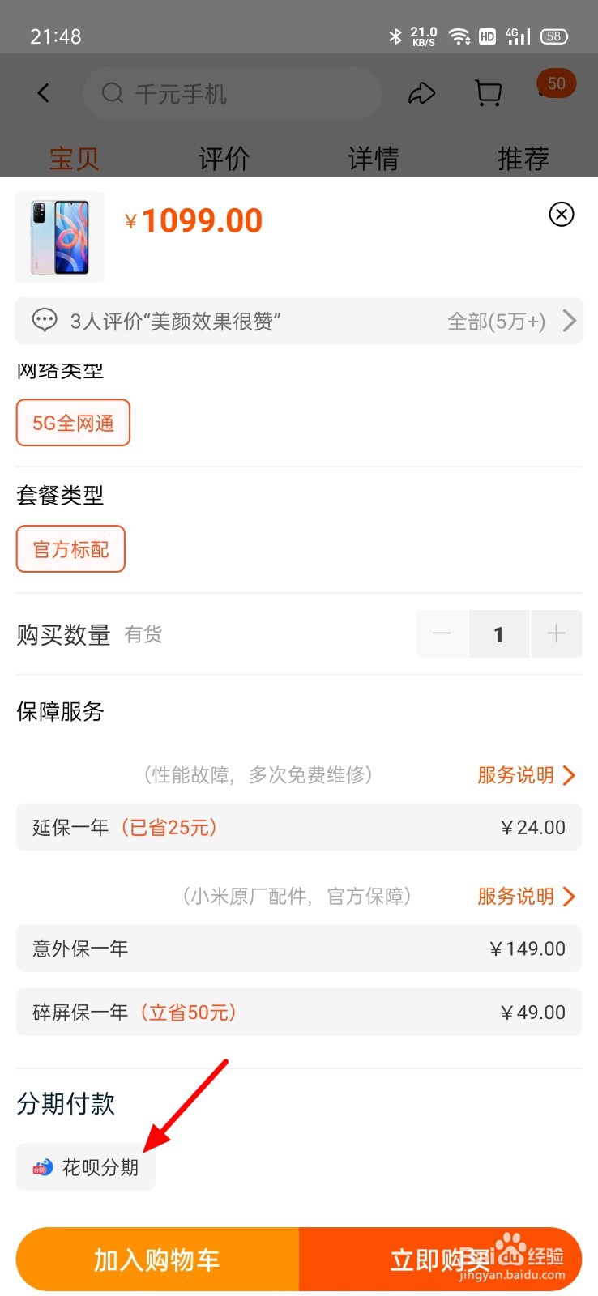Screen dimensions: 598x1296
Task: Decrease purchase quantity with minus button
Action: (442, 633)
